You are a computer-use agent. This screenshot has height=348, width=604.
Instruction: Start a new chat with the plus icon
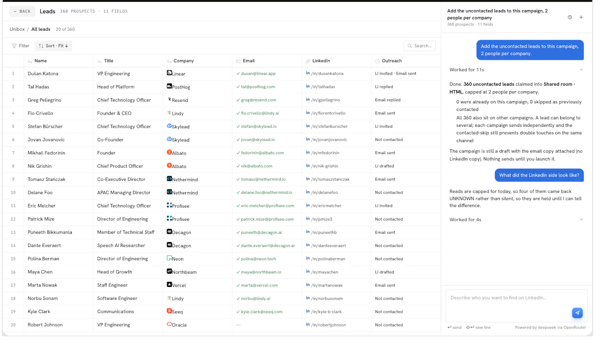point(581,17)
